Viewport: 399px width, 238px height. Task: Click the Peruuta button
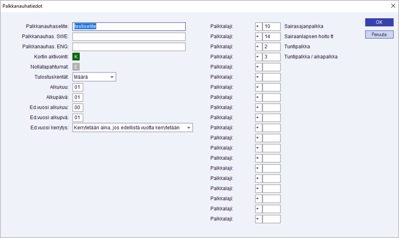coord(379,35)
